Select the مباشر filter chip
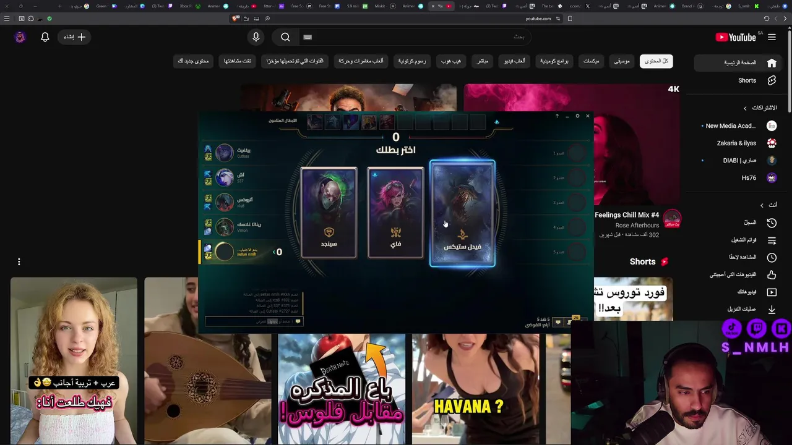 (x=483, y=61)
